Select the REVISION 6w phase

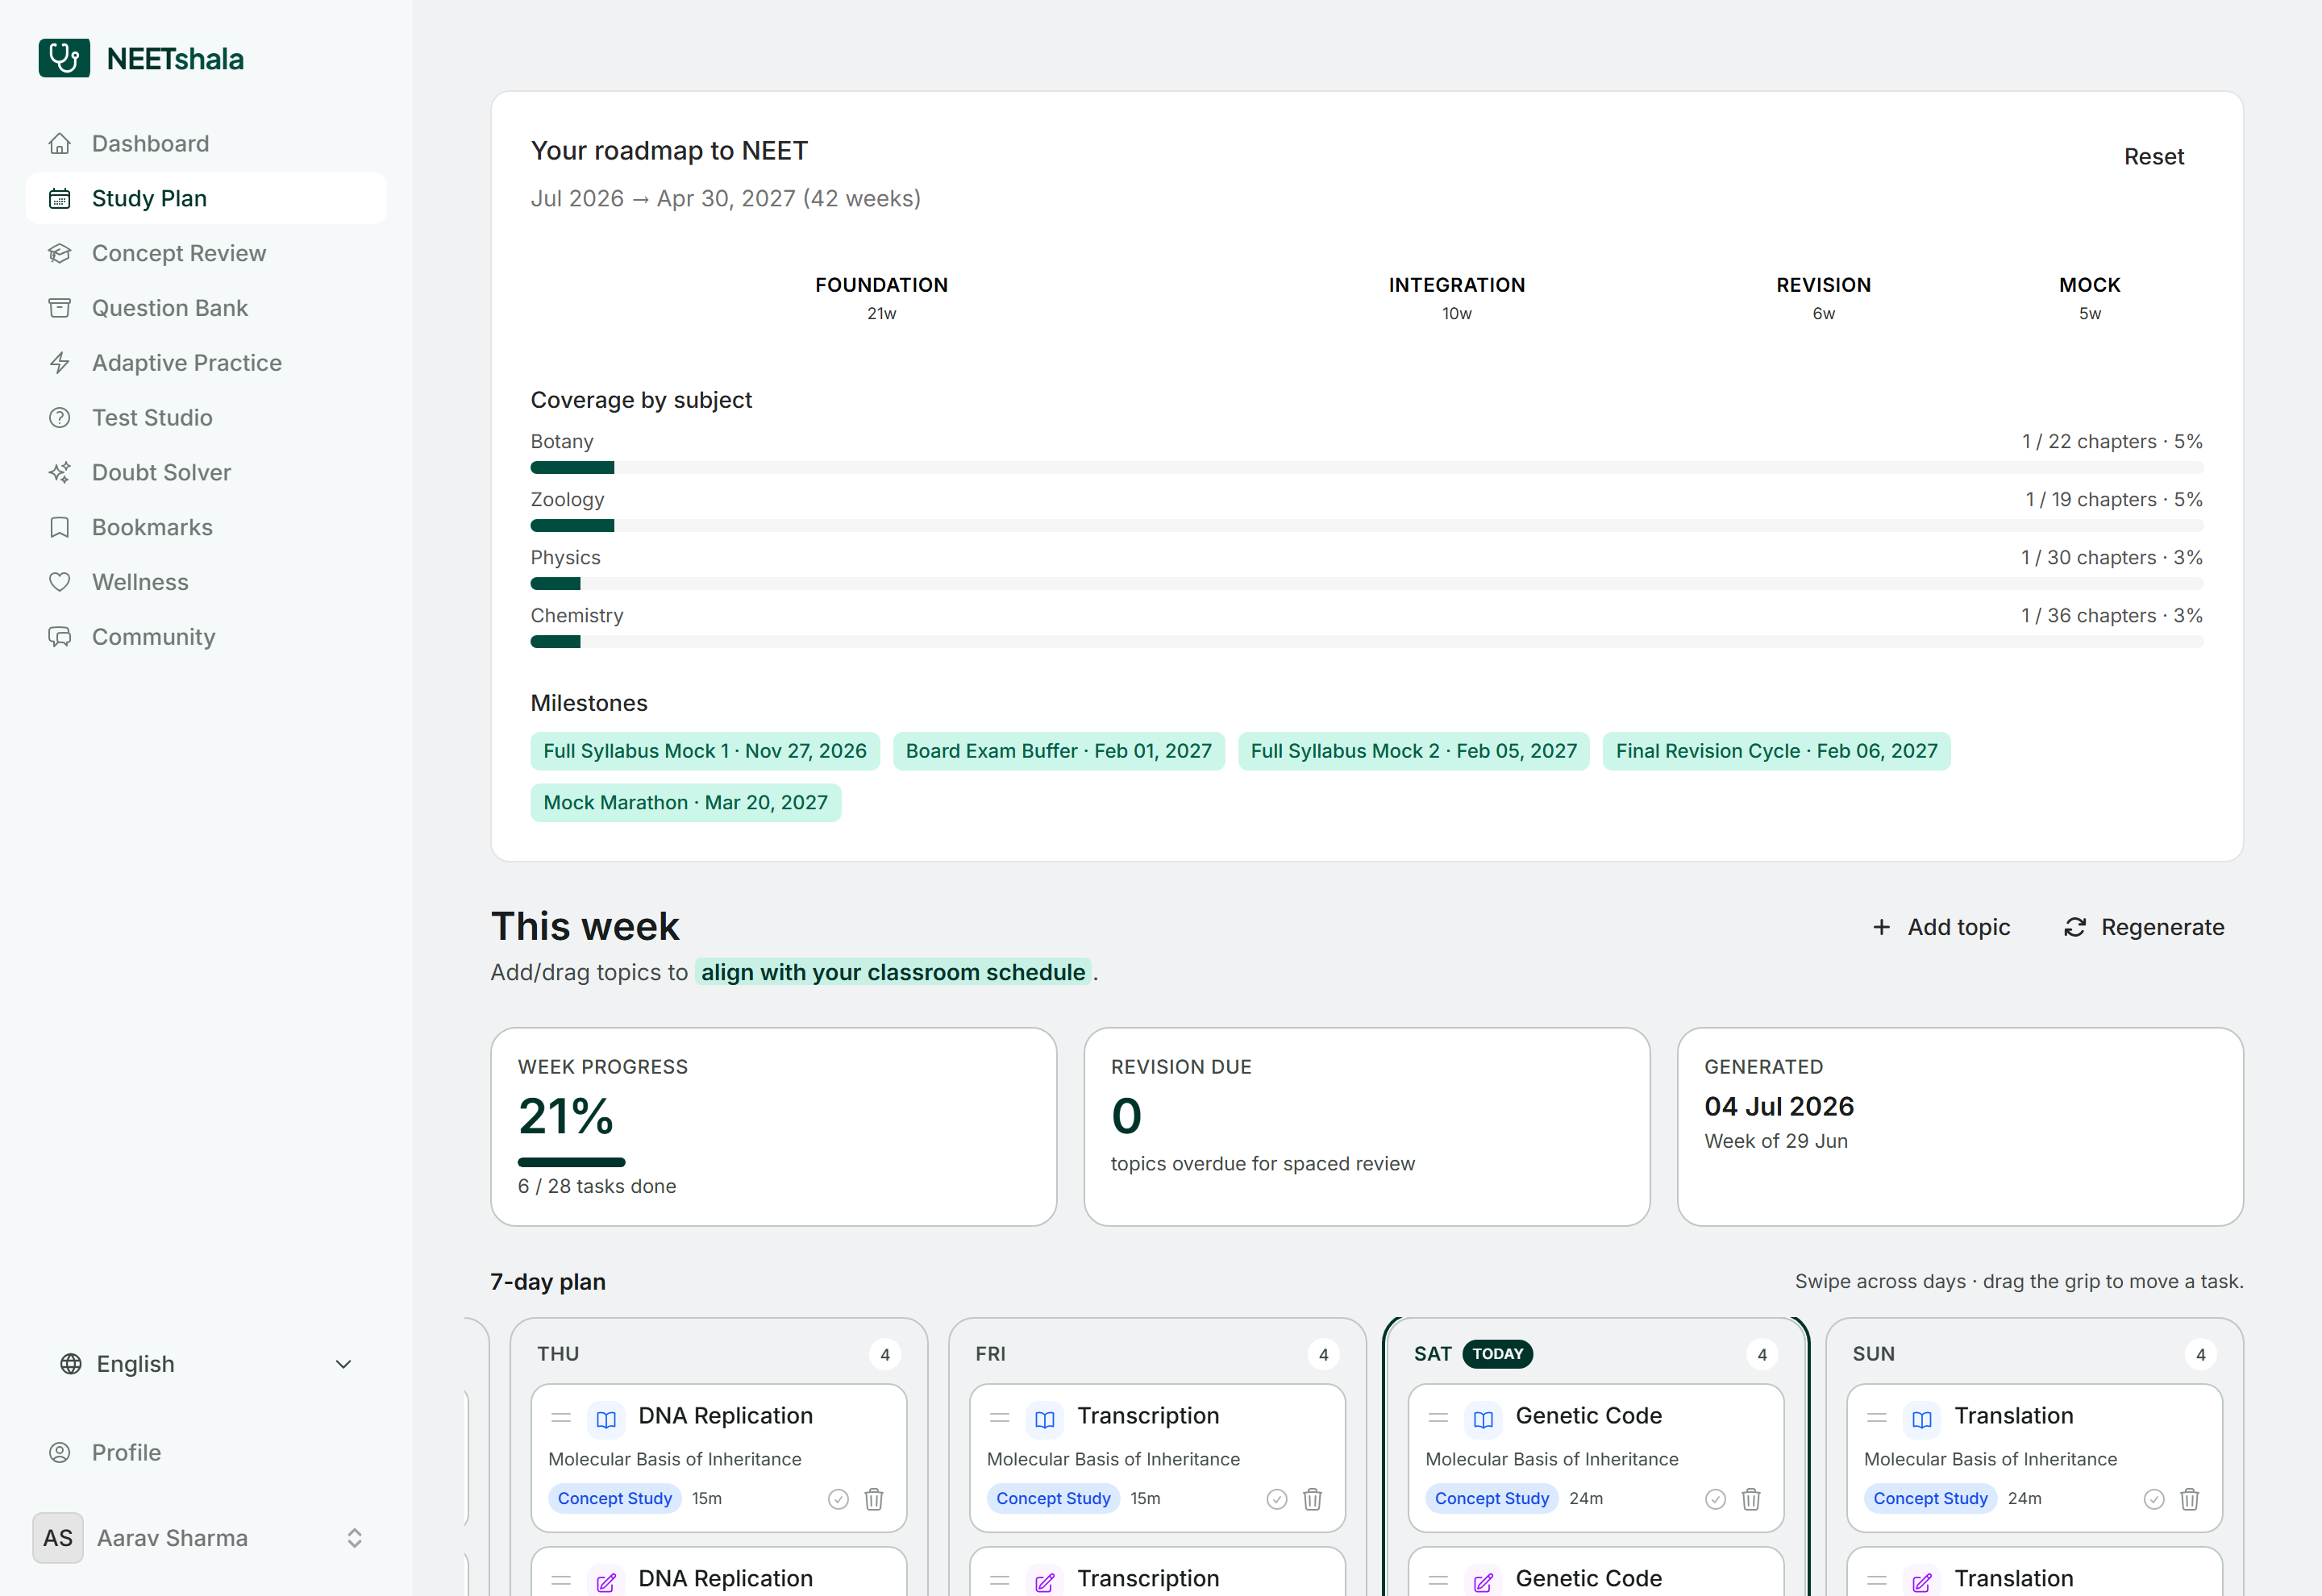(x=1823, y=298)
